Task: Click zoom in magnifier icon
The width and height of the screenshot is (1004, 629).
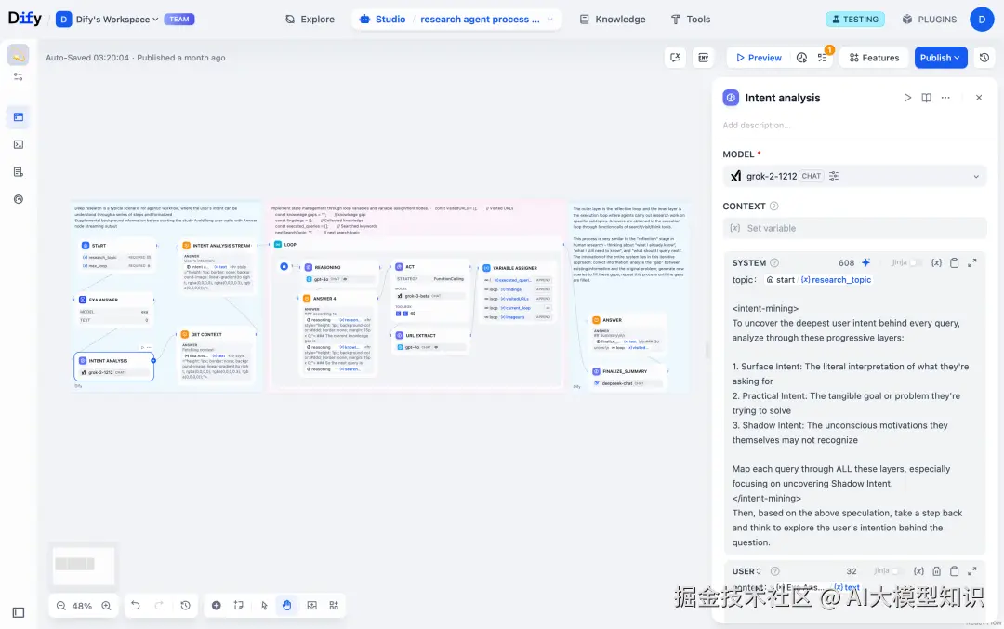Action: coord(106,606)
